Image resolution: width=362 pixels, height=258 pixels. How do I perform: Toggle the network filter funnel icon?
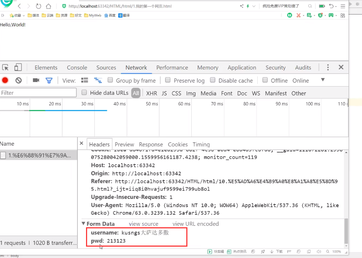pos(49,80)
